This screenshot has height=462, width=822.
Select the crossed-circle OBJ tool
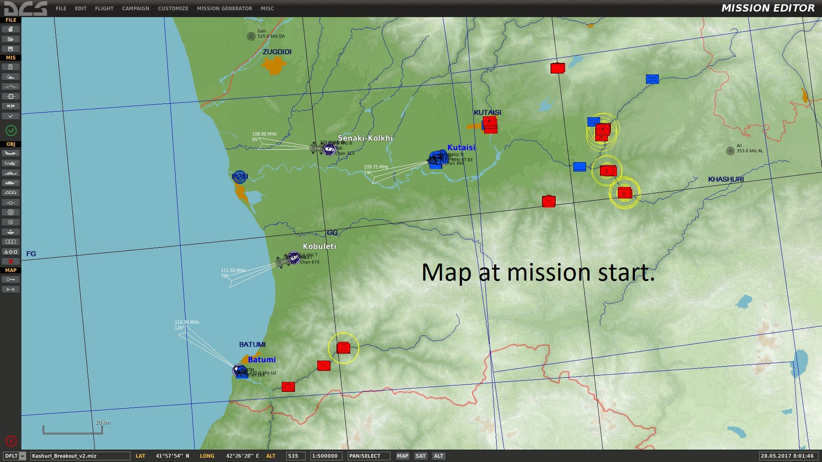tap(11, 222)
